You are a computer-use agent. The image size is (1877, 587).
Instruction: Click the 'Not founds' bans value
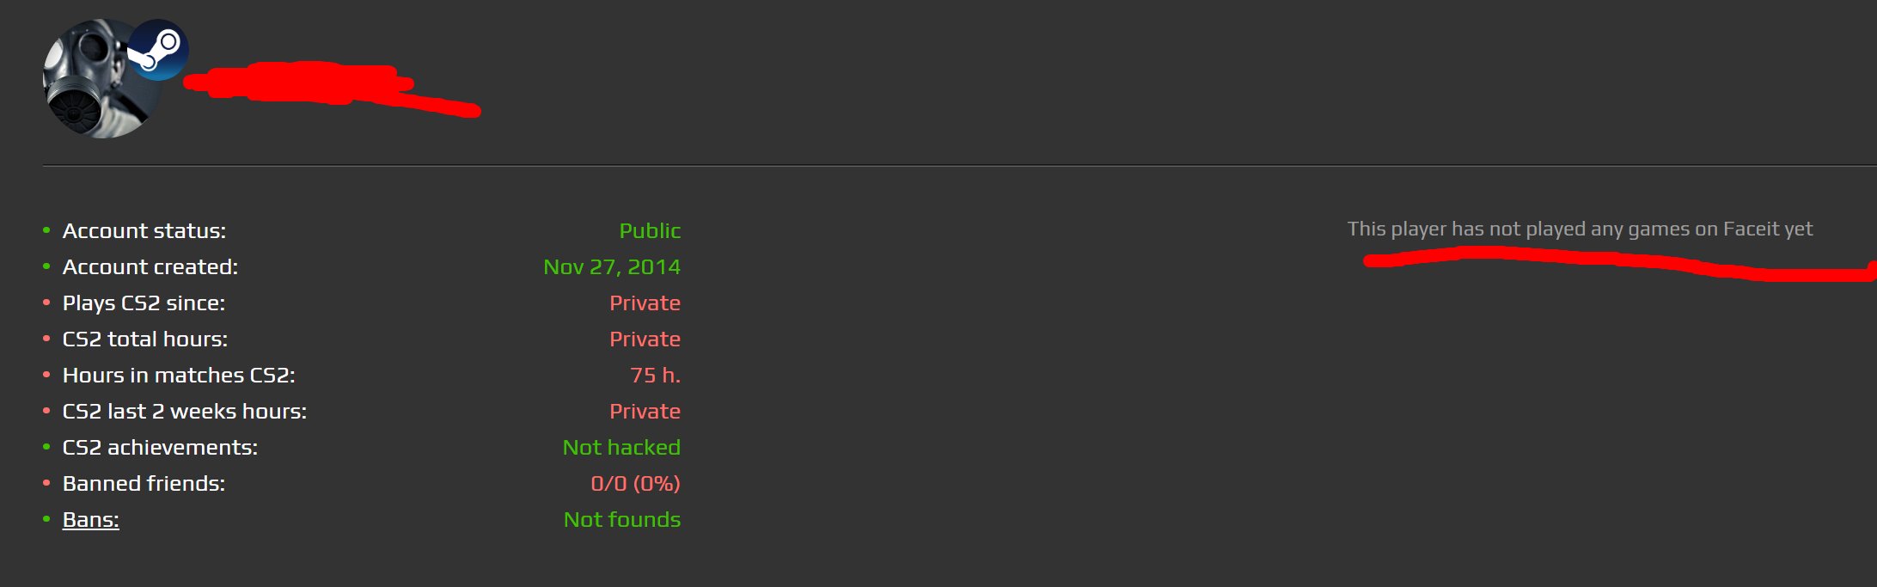(621, 520)
